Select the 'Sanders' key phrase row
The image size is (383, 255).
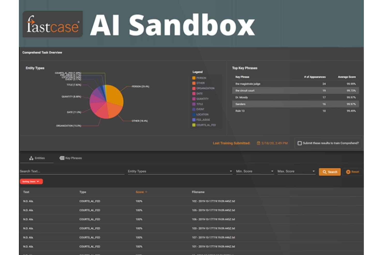295,104
